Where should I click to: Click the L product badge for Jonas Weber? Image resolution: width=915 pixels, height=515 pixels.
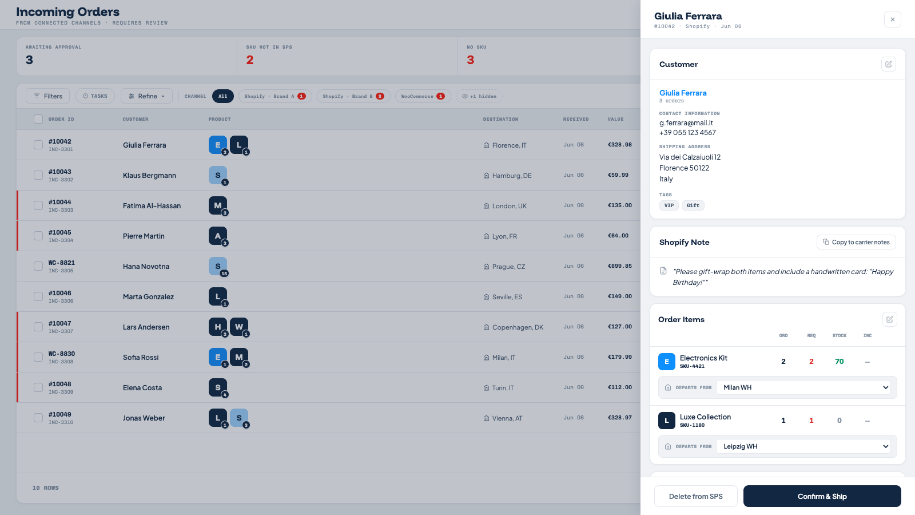click(218, 418)
